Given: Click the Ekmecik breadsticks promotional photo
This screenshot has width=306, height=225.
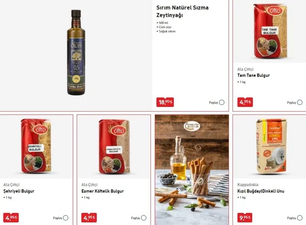Looking at the screenshot, I should [x=192, y=169].
